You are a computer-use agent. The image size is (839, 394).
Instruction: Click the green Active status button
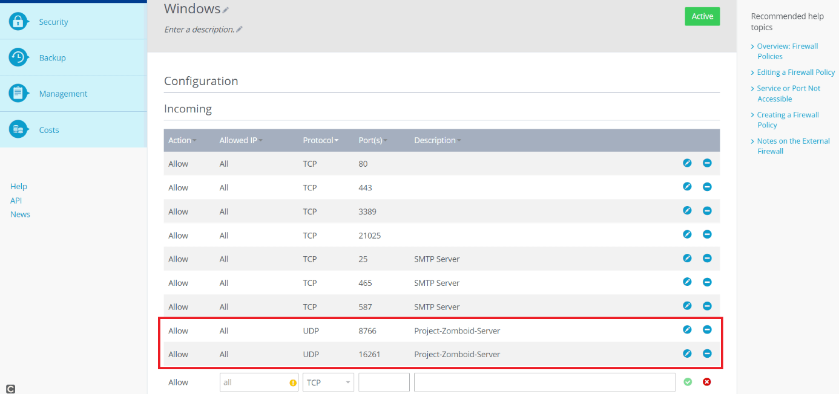(702, 16)
